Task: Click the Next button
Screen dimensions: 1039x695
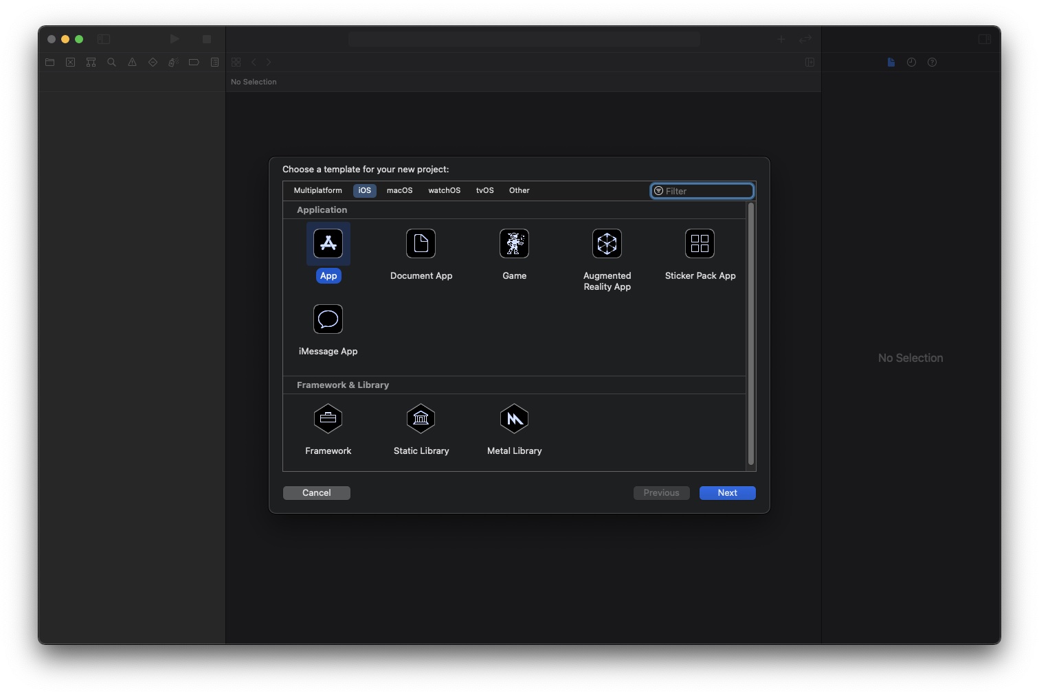Action: pyautogui.click(x=728, y=492)
